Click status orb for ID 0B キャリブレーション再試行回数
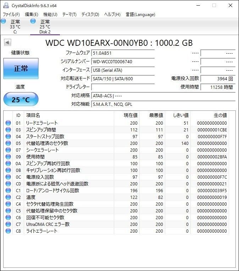239x271 pixels. pyautogui.click(x=8, y=170)
